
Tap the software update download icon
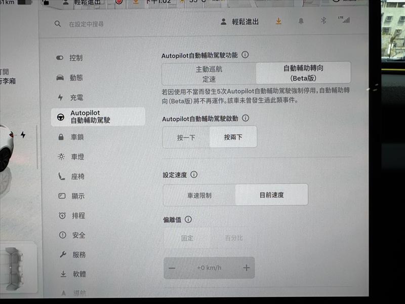(278, 21)
